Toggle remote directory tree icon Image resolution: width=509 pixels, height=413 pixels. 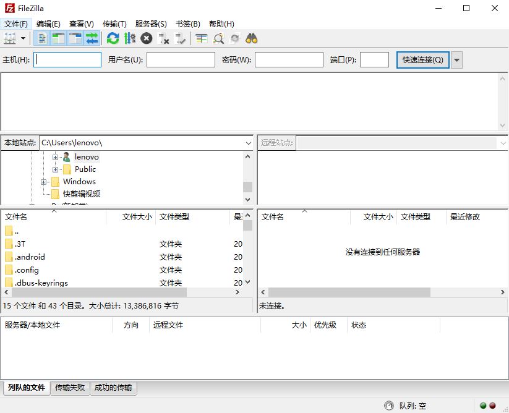pyautogui.click(x=75, y=38)
